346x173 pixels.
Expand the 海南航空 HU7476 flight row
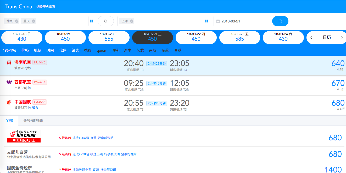173,66
